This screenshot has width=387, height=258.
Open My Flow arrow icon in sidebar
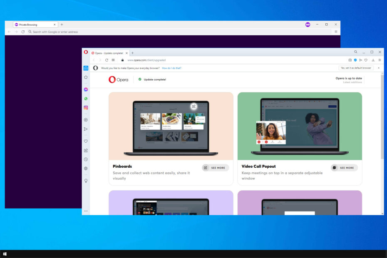pyautogui.click(x=86, y=129)
